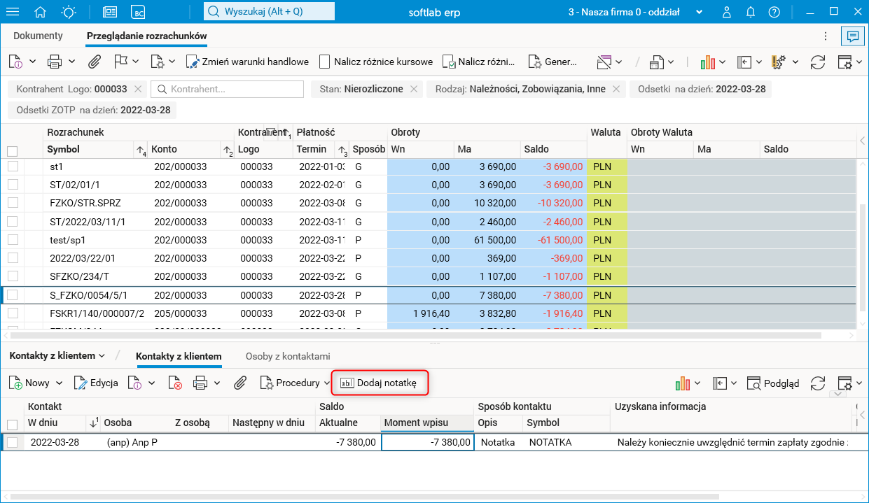The image size is (869, 503).
Task: Click the help question mark icon
Action: pyautogui.click(x=774, y=12)
